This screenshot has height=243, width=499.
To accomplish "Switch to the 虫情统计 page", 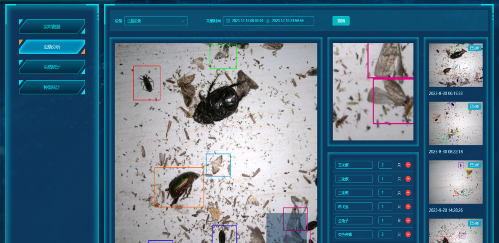I will pyautogui.click(x=52, y=67).
